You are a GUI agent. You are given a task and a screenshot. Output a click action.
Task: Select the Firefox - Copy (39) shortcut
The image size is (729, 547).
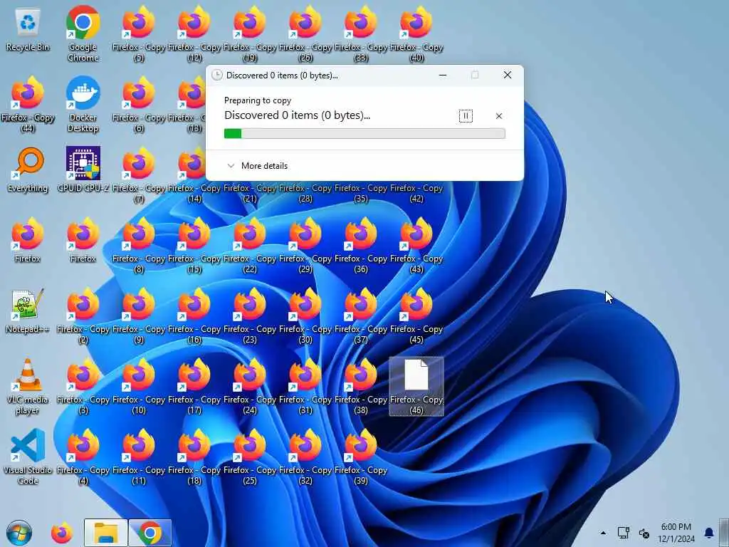click(x=361, y=457)
